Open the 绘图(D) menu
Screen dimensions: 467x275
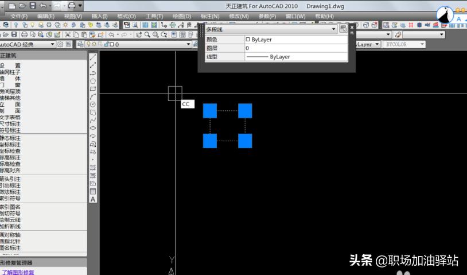tap(182, 17)
